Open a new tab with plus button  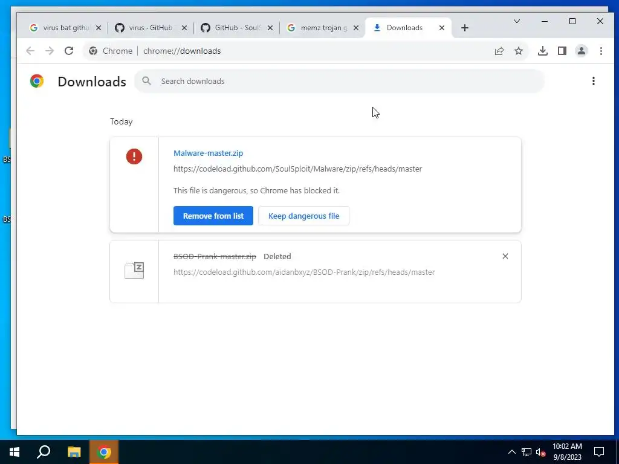pyautogui.click(x=465, y=28)
